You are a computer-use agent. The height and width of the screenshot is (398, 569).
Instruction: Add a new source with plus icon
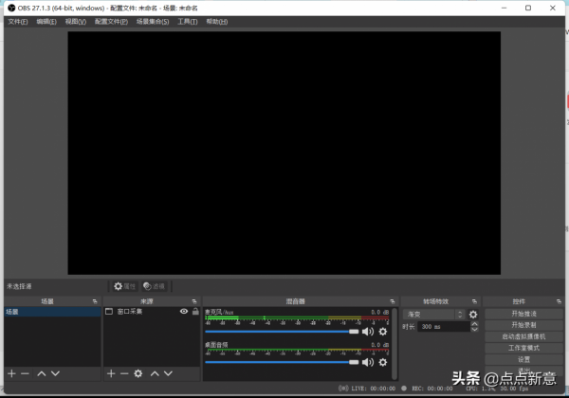[111, 374]
